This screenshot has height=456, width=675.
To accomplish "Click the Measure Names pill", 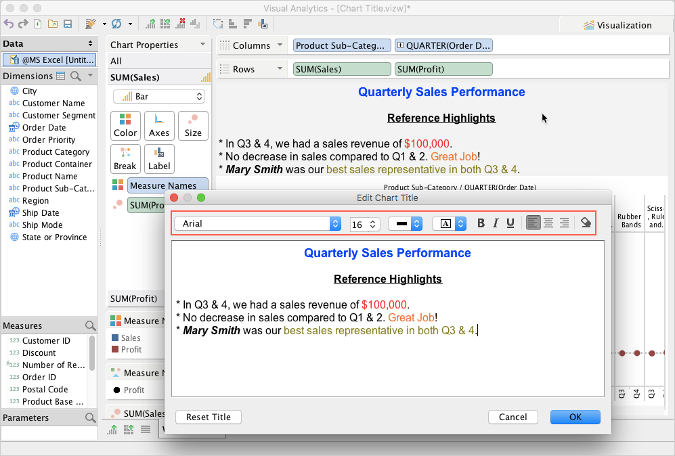I will click(x=168, y=185).
